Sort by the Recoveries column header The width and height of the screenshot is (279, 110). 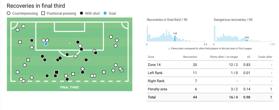[x=190, y=57]
